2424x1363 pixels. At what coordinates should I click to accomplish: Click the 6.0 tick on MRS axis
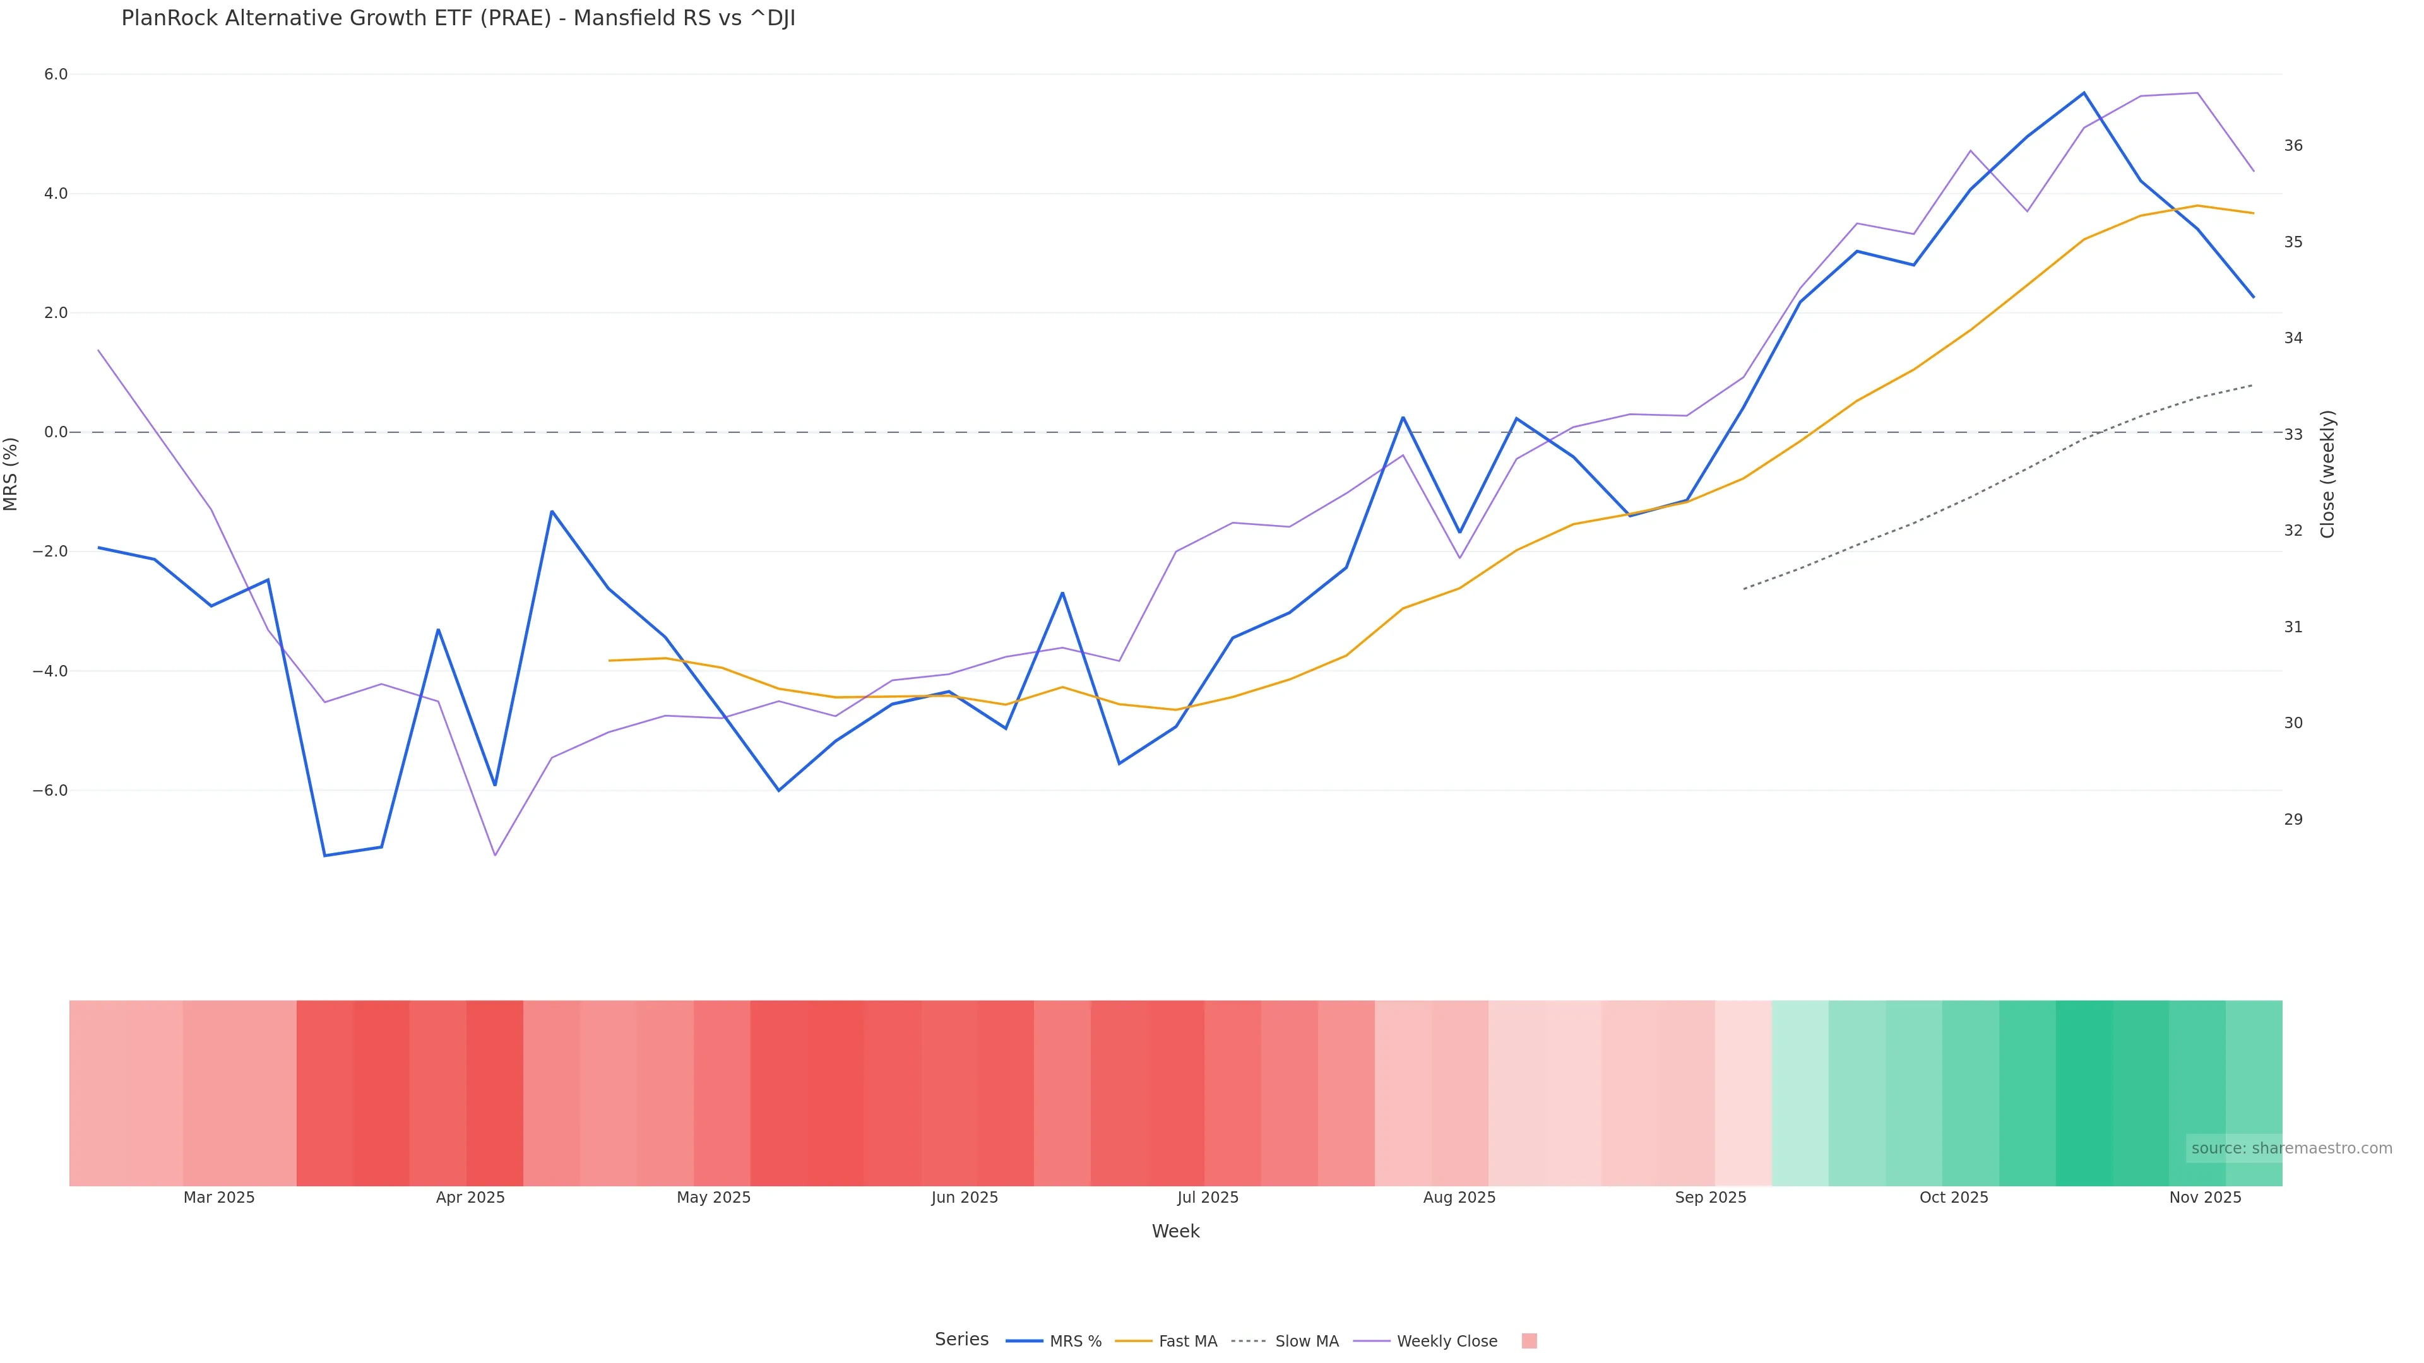pyautogui.click(x=56, y=74)
